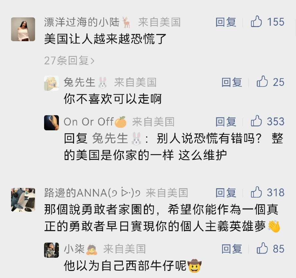
Task: Open the 漂洋过海的小陆 username link
Action: pyautogui.click(x=82, y=22)
